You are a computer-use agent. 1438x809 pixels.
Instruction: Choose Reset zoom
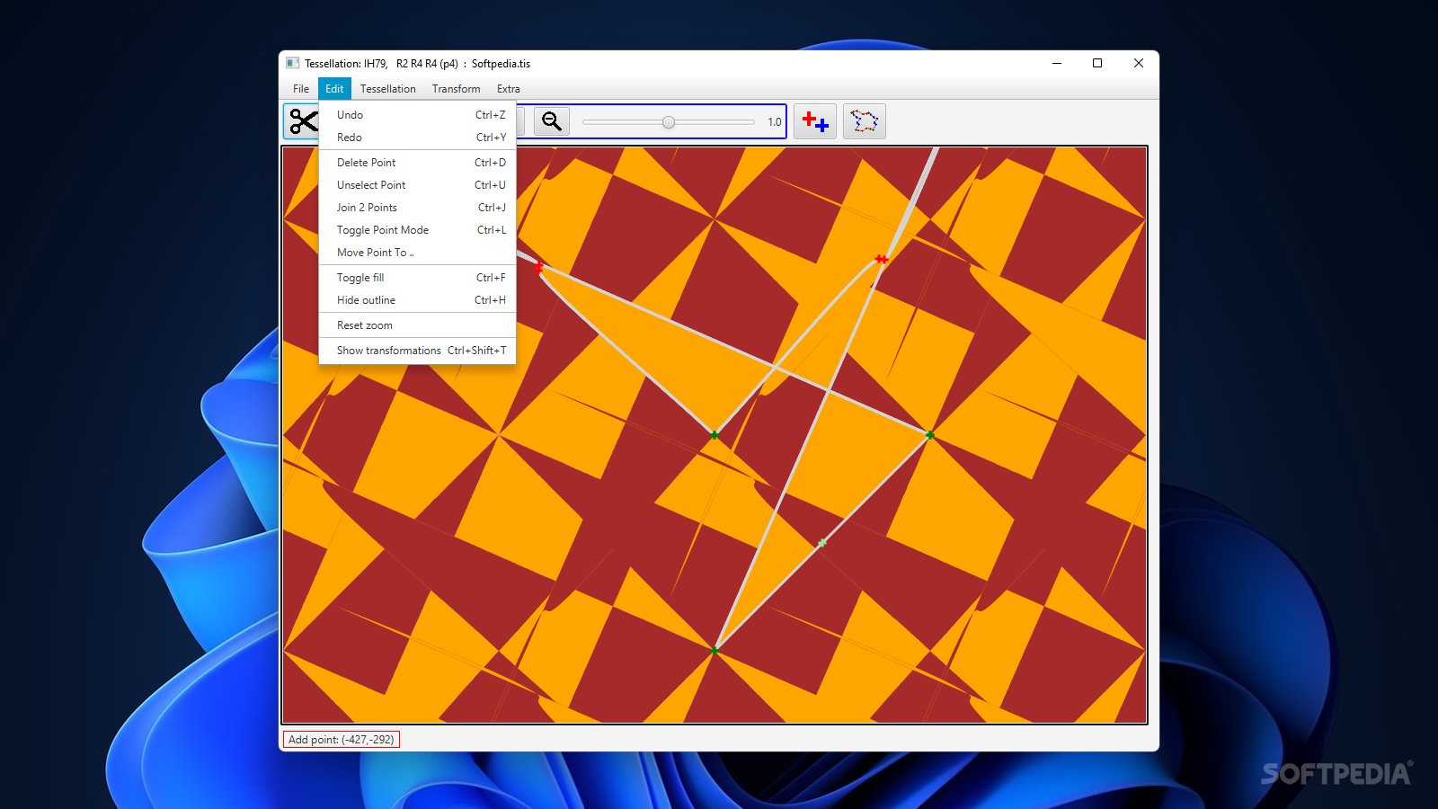(x=418, y=325)
